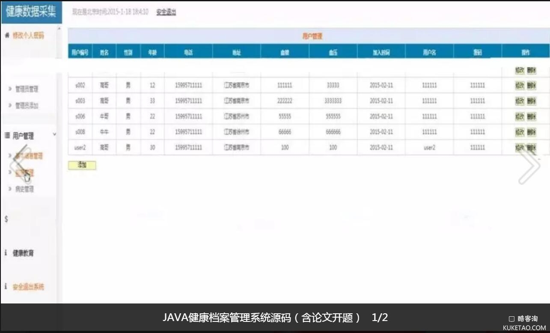Image resolution: width=550 pixels, height=333 pixels.
Task: Select the 用户管理 sidebar section
Action: point(23,136)
